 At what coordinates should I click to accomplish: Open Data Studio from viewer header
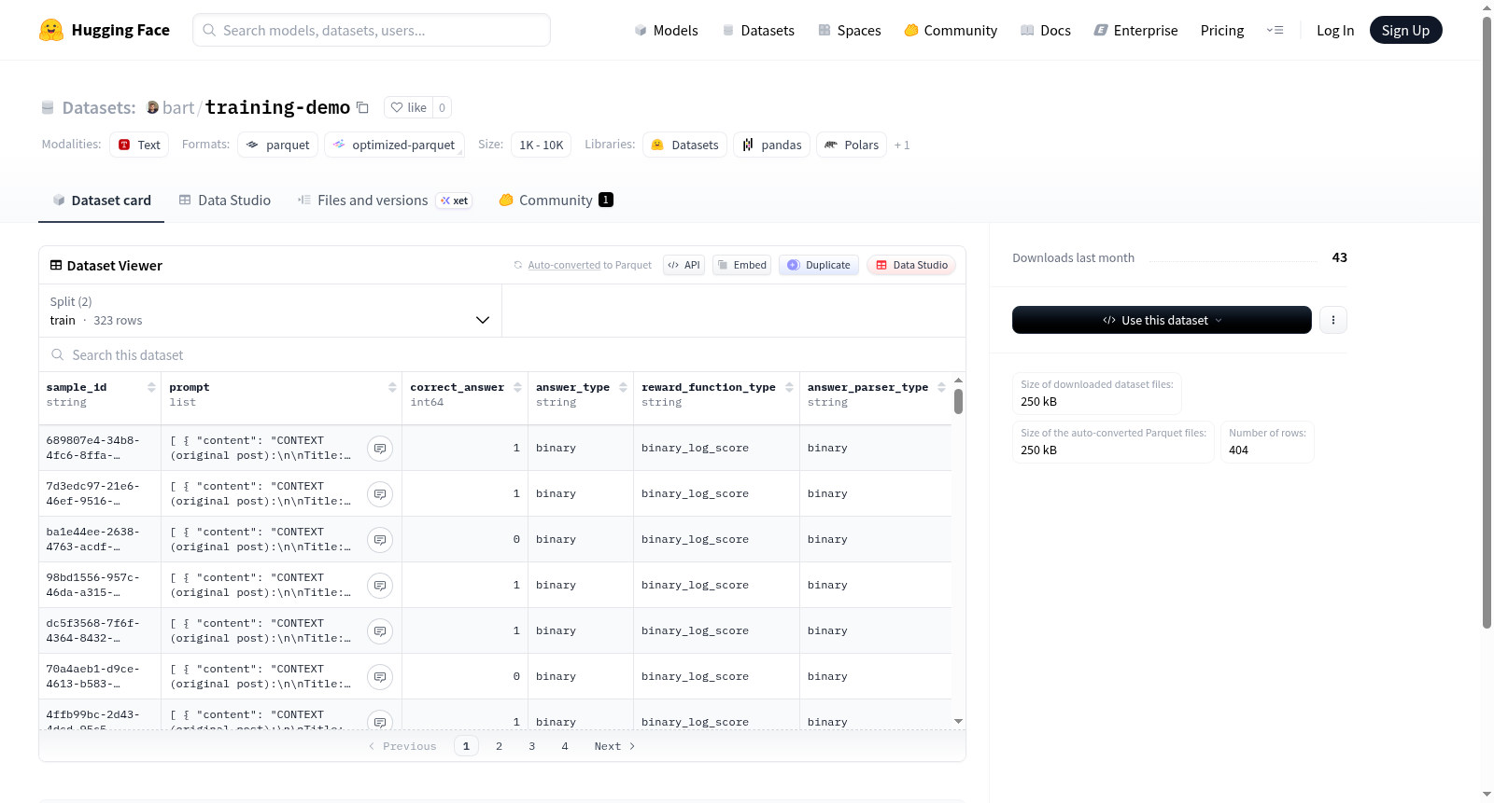pyautogui.click(x=911, y=265)
